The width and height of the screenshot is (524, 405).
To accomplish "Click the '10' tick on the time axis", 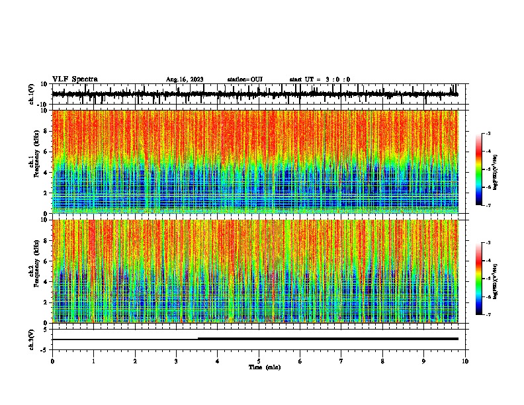I will click(465, 361).
